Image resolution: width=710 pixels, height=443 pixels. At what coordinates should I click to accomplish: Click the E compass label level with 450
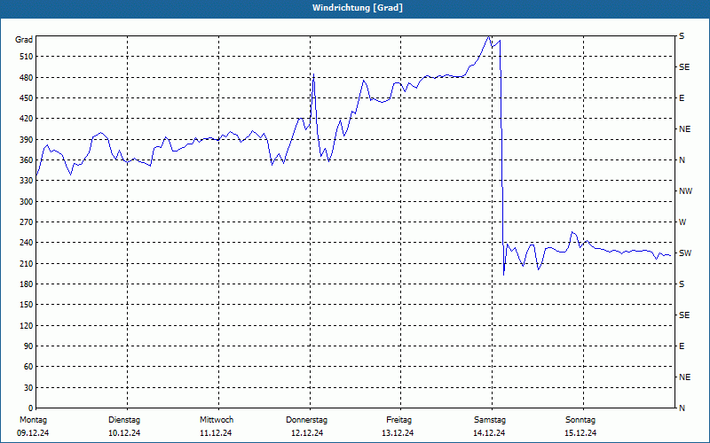[x=682, y=98]
